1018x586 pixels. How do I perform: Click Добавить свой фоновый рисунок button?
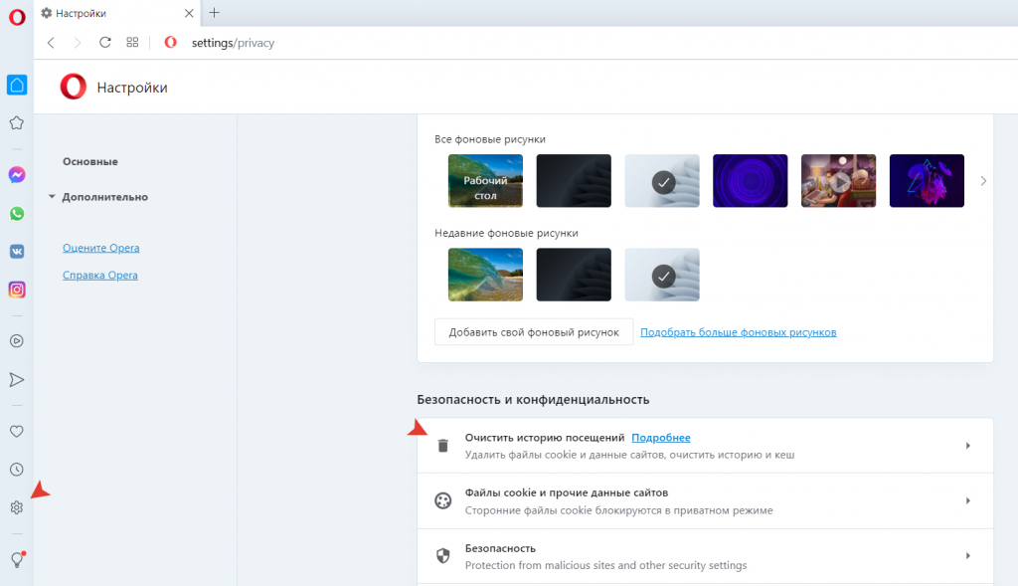click(x=534, y=332)
